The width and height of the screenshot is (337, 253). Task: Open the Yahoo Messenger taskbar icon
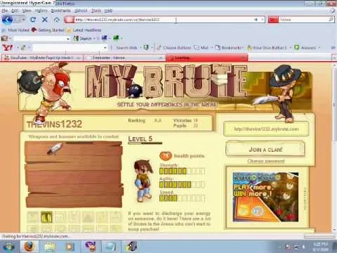91,247
